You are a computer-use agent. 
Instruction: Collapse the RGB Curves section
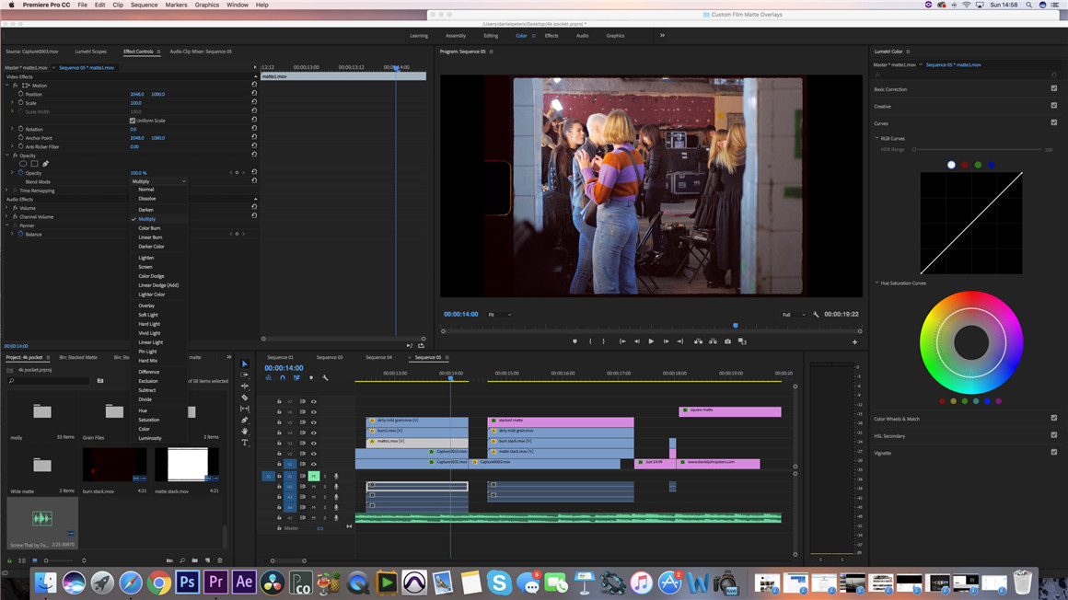(877, 139)
